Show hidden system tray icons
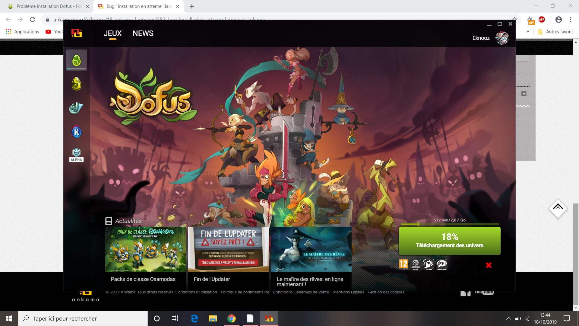The height and width of the screenshot is (326, 579). click(x=508, y=318)
